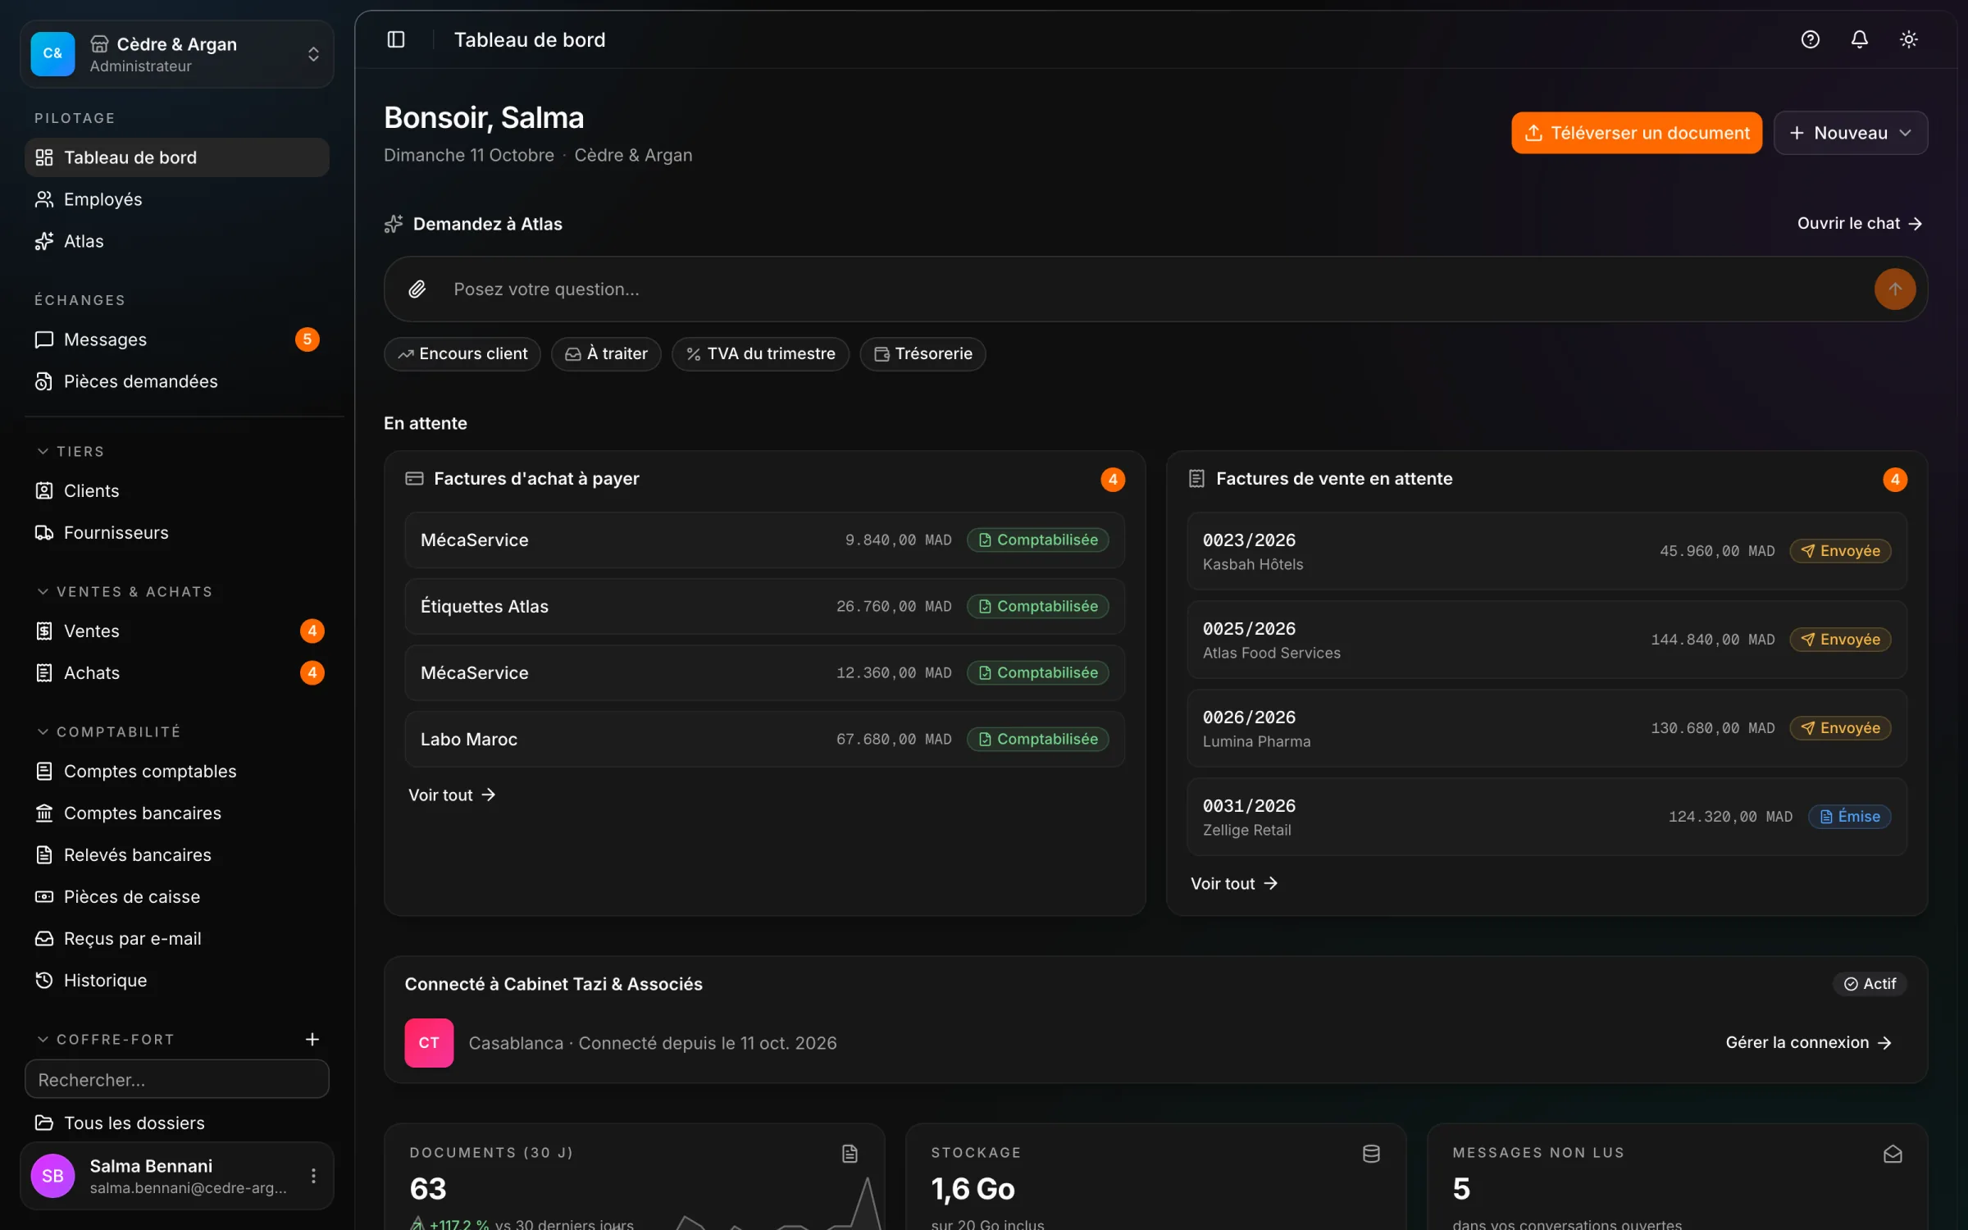The image size is (1968, 1230).
Task: Select the Trésorerie chip
Action: click(x=922, y=354)
